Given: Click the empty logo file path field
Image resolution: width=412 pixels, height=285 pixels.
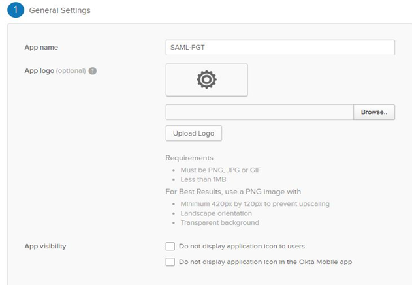Looking at the screenshot, I should (x=259, y=112).
